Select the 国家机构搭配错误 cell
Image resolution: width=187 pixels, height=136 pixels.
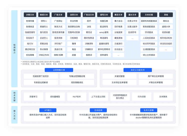pos(149,21)
